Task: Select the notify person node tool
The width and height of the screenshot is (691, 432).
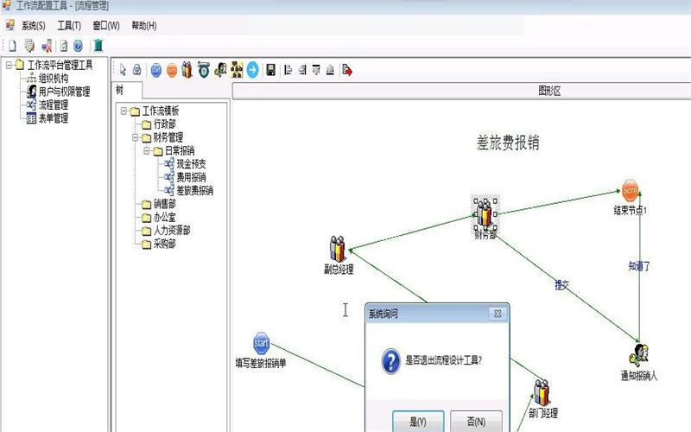Action: tap(220, 70)
